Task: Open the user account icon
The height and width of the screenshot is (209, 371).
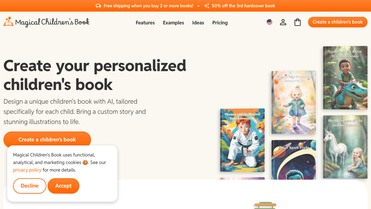Action: [x=283, y=22]
